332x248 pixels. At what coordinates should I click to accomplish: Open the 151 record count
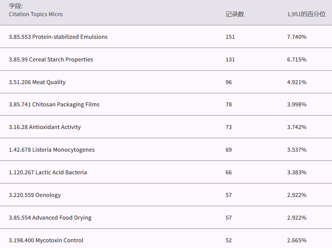(230, 37)
